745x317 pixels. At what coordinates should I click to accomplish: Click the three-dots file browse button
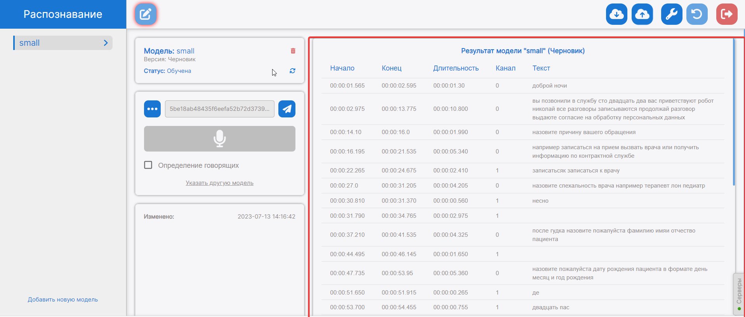coord(152,109)
